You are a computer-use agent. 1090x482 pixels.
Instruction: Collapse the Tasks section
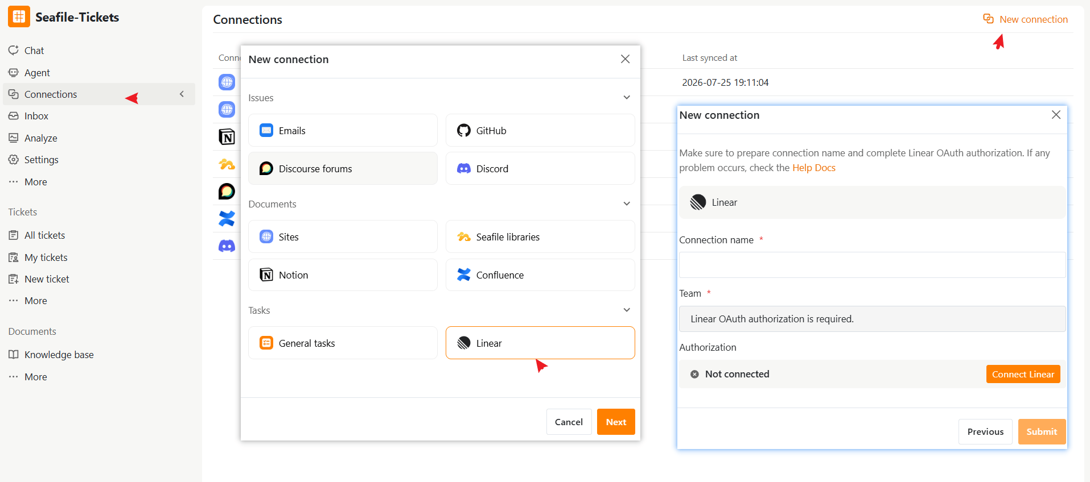(627, 310)
